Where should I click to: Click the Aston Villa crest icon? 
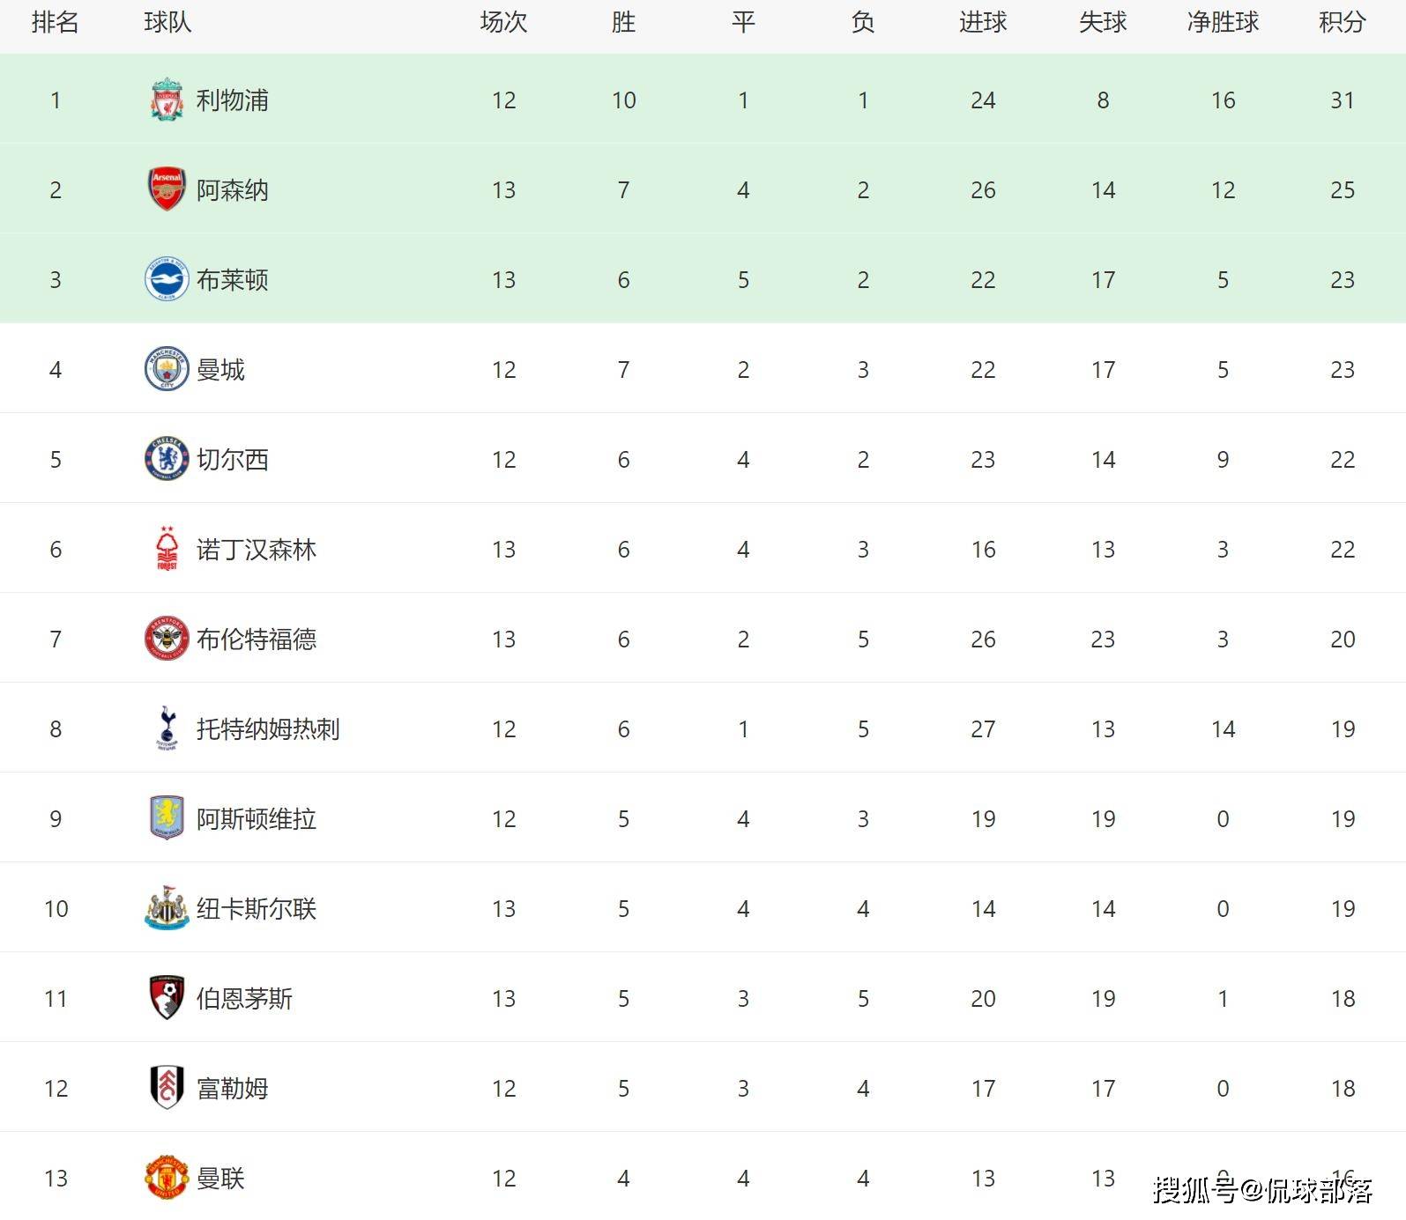(x=167, y=818)
